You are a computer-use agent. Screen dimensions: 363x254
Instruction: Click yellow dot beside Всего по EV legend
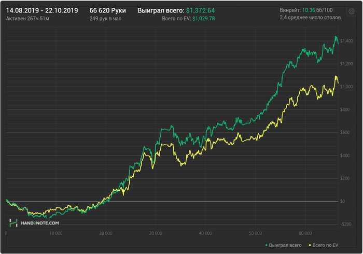click(x=310, y=244)
